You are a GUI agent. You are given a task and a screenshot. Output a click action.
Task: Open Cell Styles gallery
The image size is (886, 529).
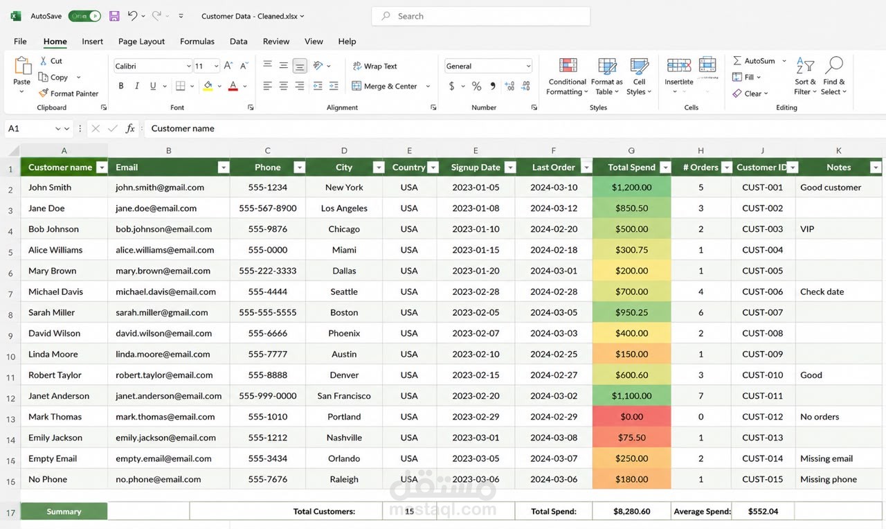click(639, 76)
